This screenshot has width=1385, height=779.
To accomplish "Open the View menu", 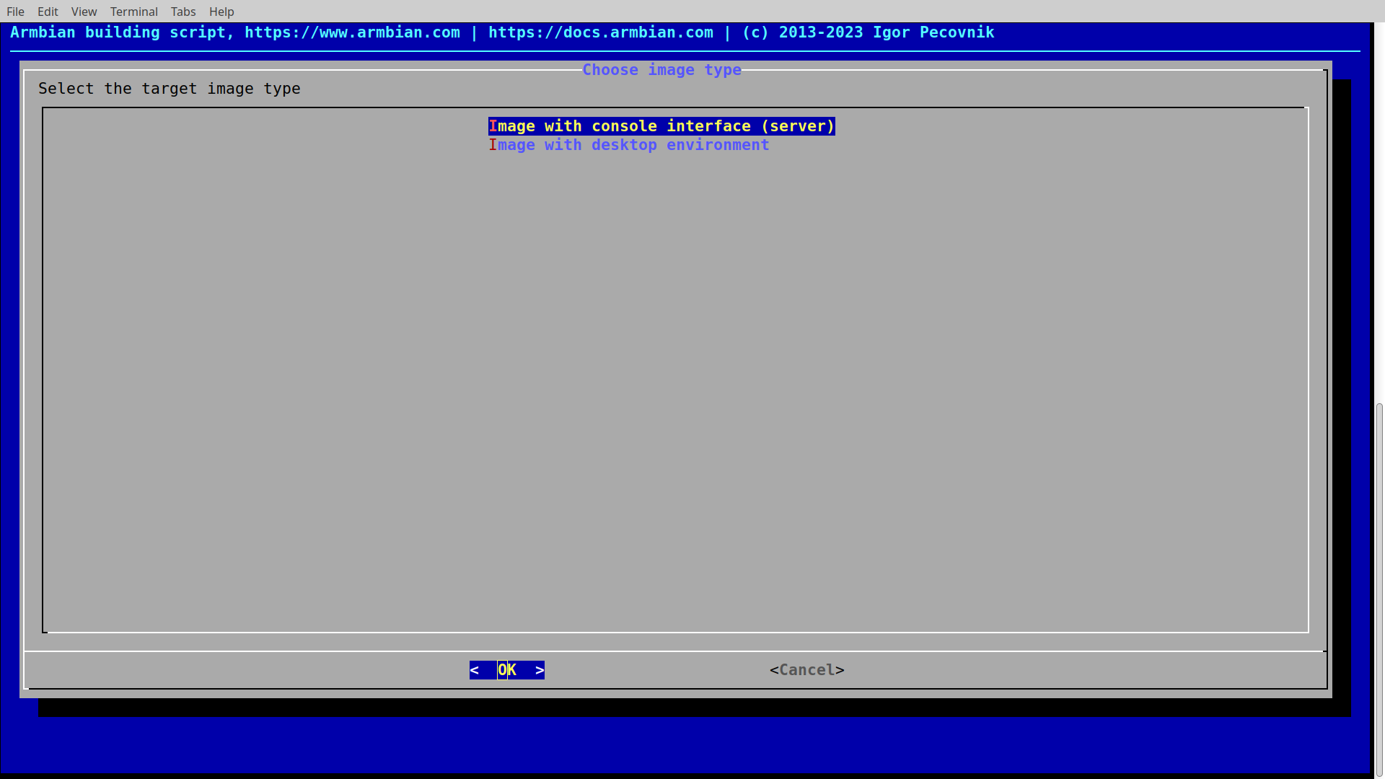I will pyautogui.click(x=84, y=11).
